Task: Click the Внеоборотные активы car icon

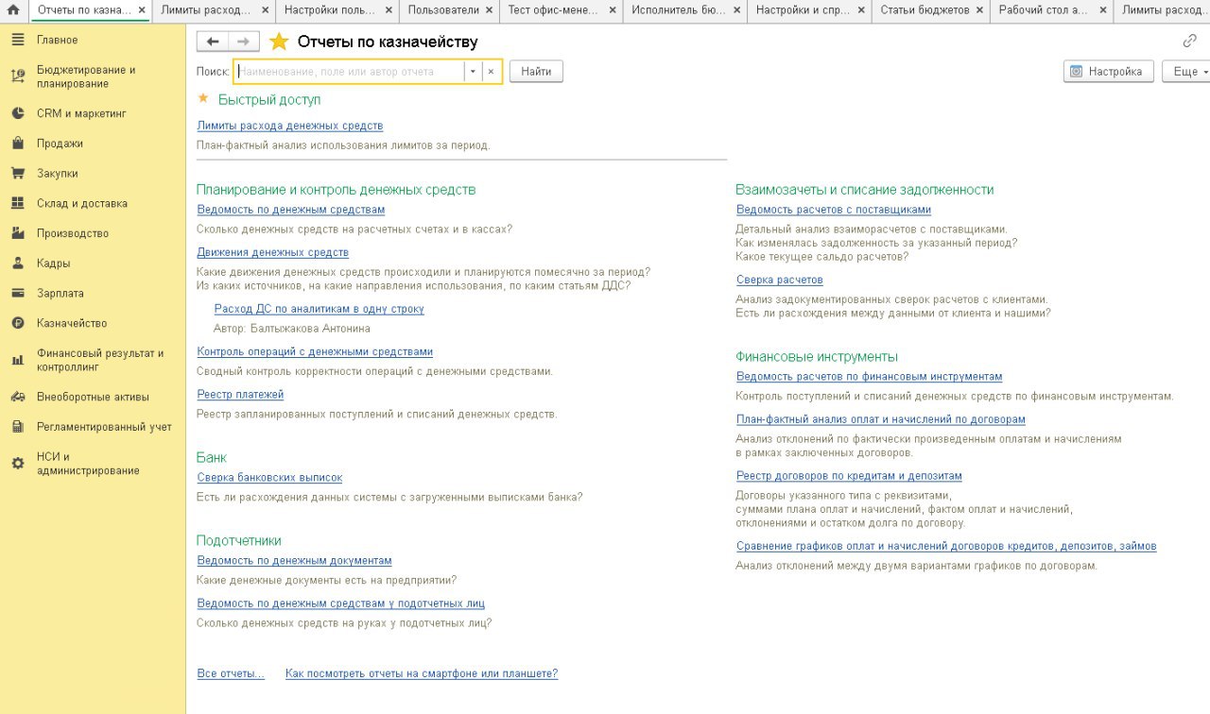Action: pyautogui.click(x=17, y=397)
